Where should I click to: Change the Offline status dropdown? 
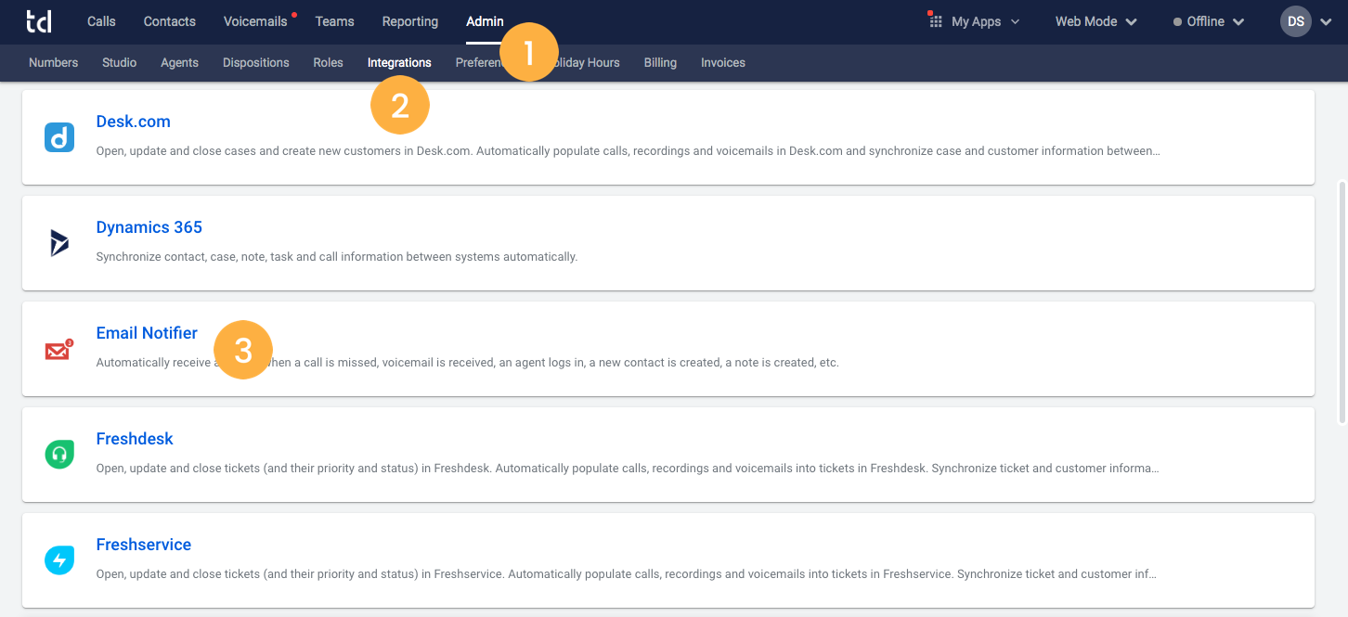point(1209,21)
